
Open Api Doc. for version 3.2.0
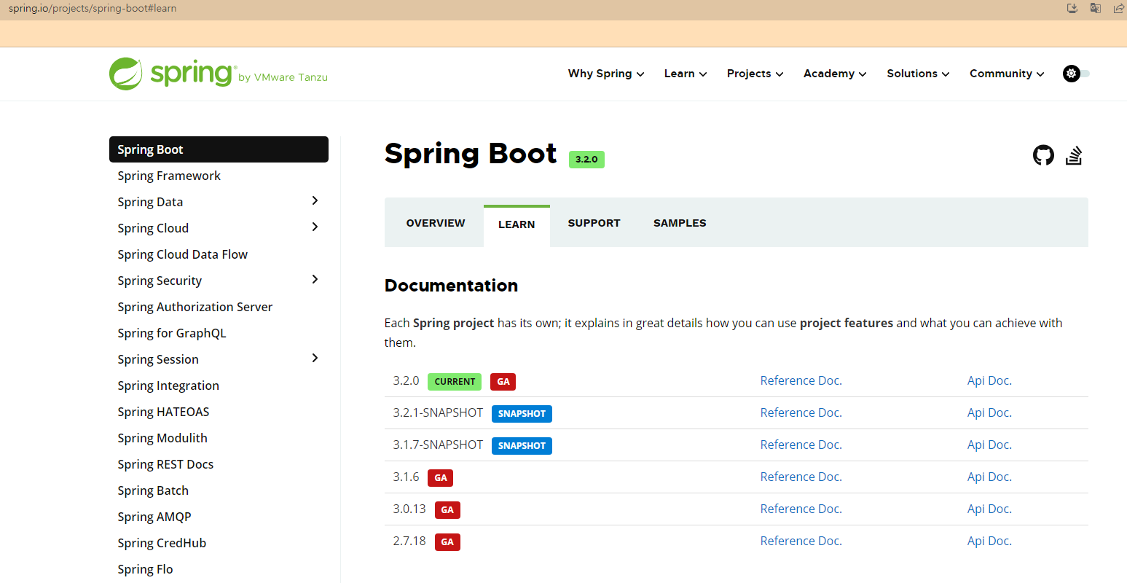[x=989, y=380]
